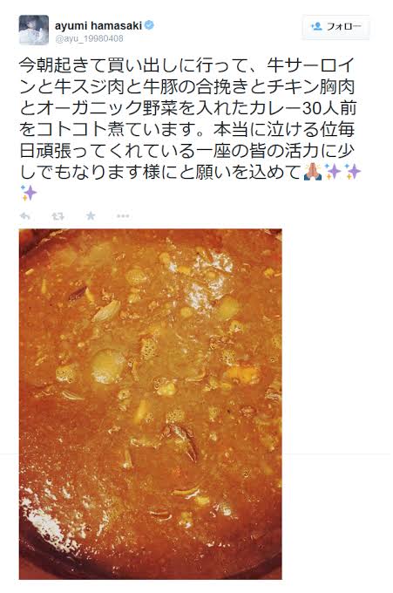Click the sparkles emoji at the end of the line

click(x=353, y=172)
